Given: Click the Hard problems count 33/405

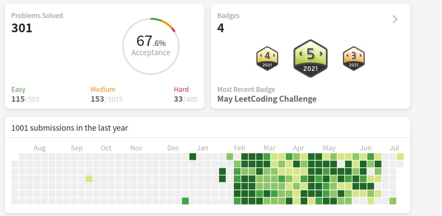Looking at the screenshot, I should (186, 99).
